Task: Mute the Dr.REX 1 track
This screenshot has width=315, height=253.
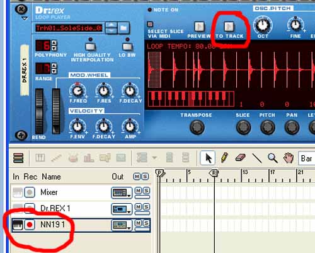Action: (138, 207)
